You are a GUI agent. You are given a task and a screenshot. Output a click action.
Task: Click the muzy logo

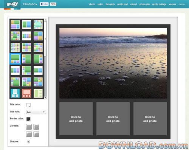(x=12, y=4)
